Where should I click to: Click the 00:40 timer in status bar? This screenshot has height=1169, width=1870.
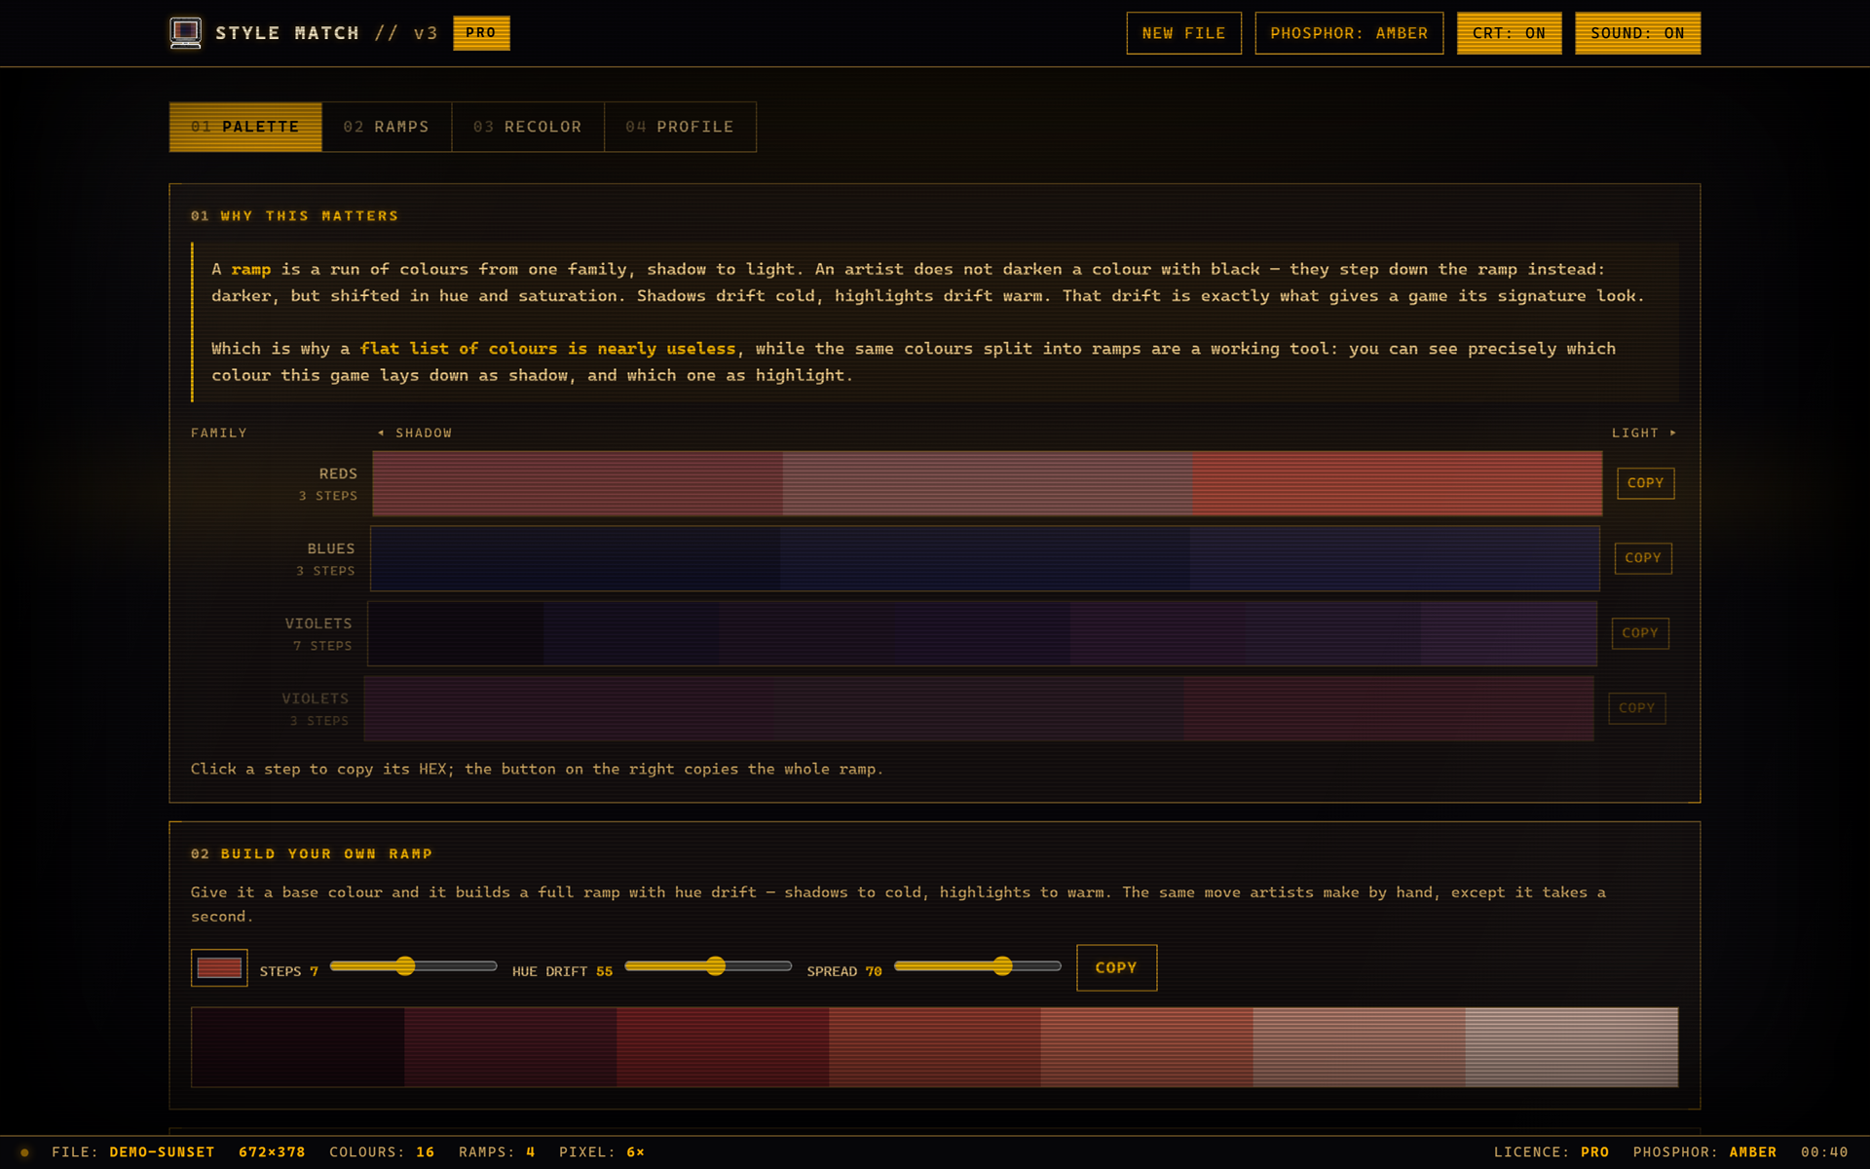[x=1824, y=1152]
